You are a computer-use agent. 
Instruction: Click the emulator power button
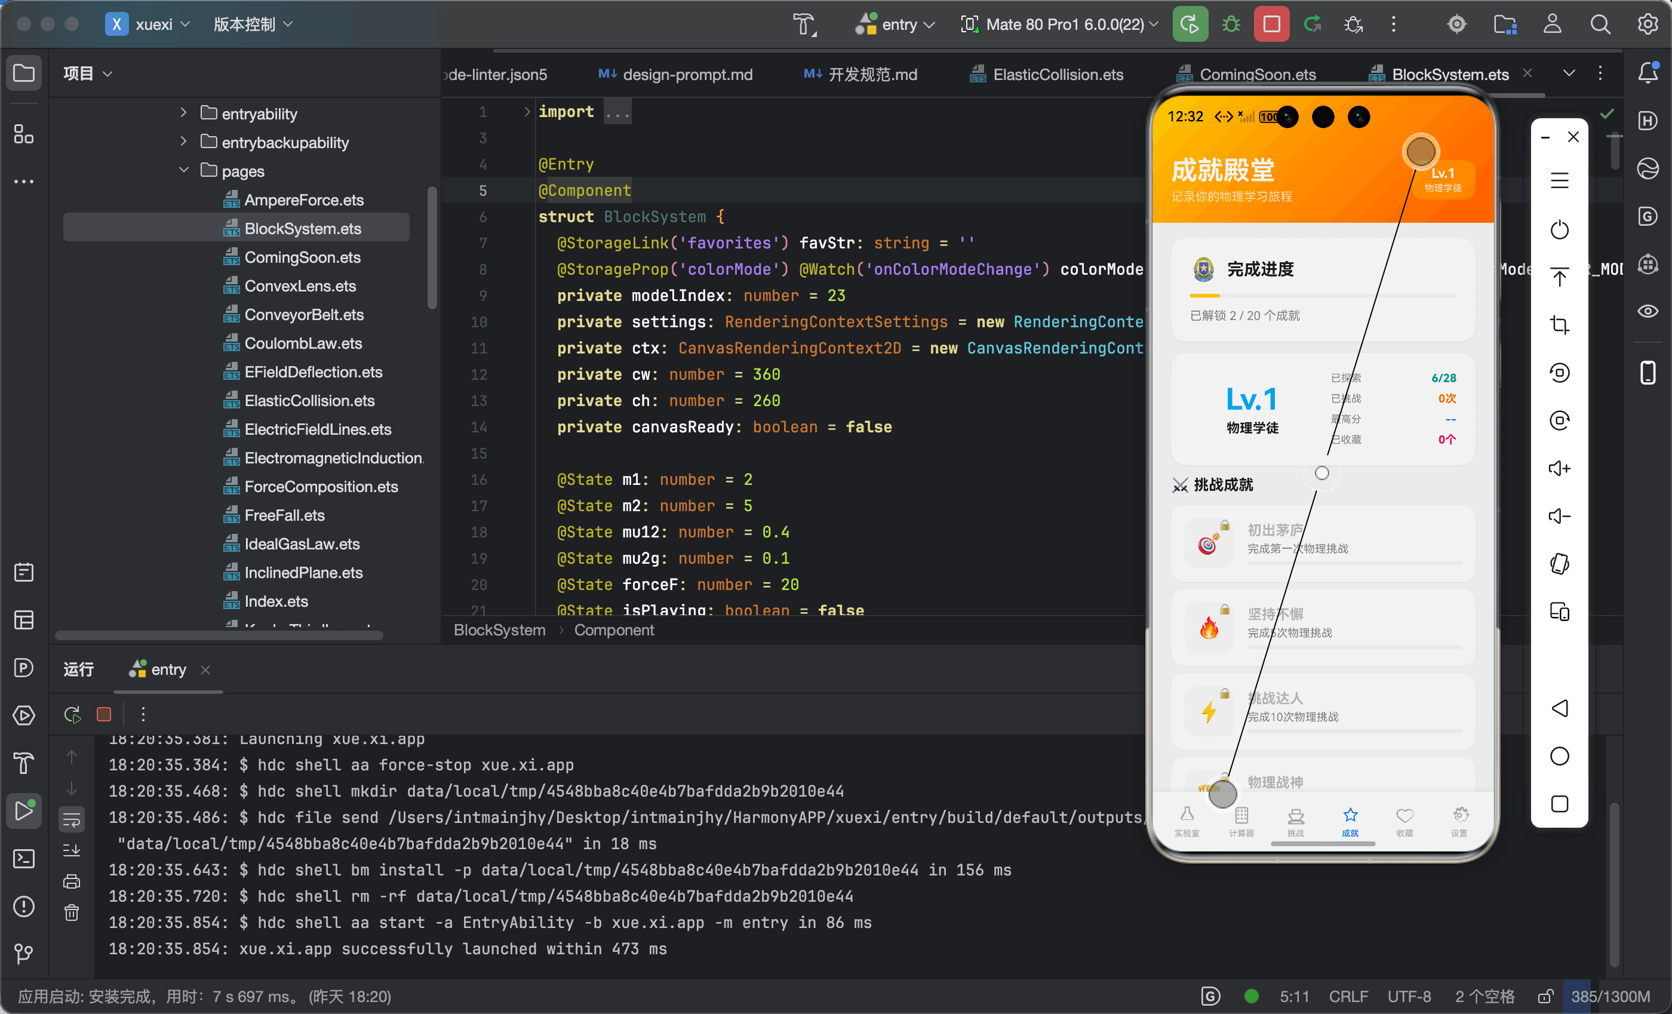coord(1559,229)
